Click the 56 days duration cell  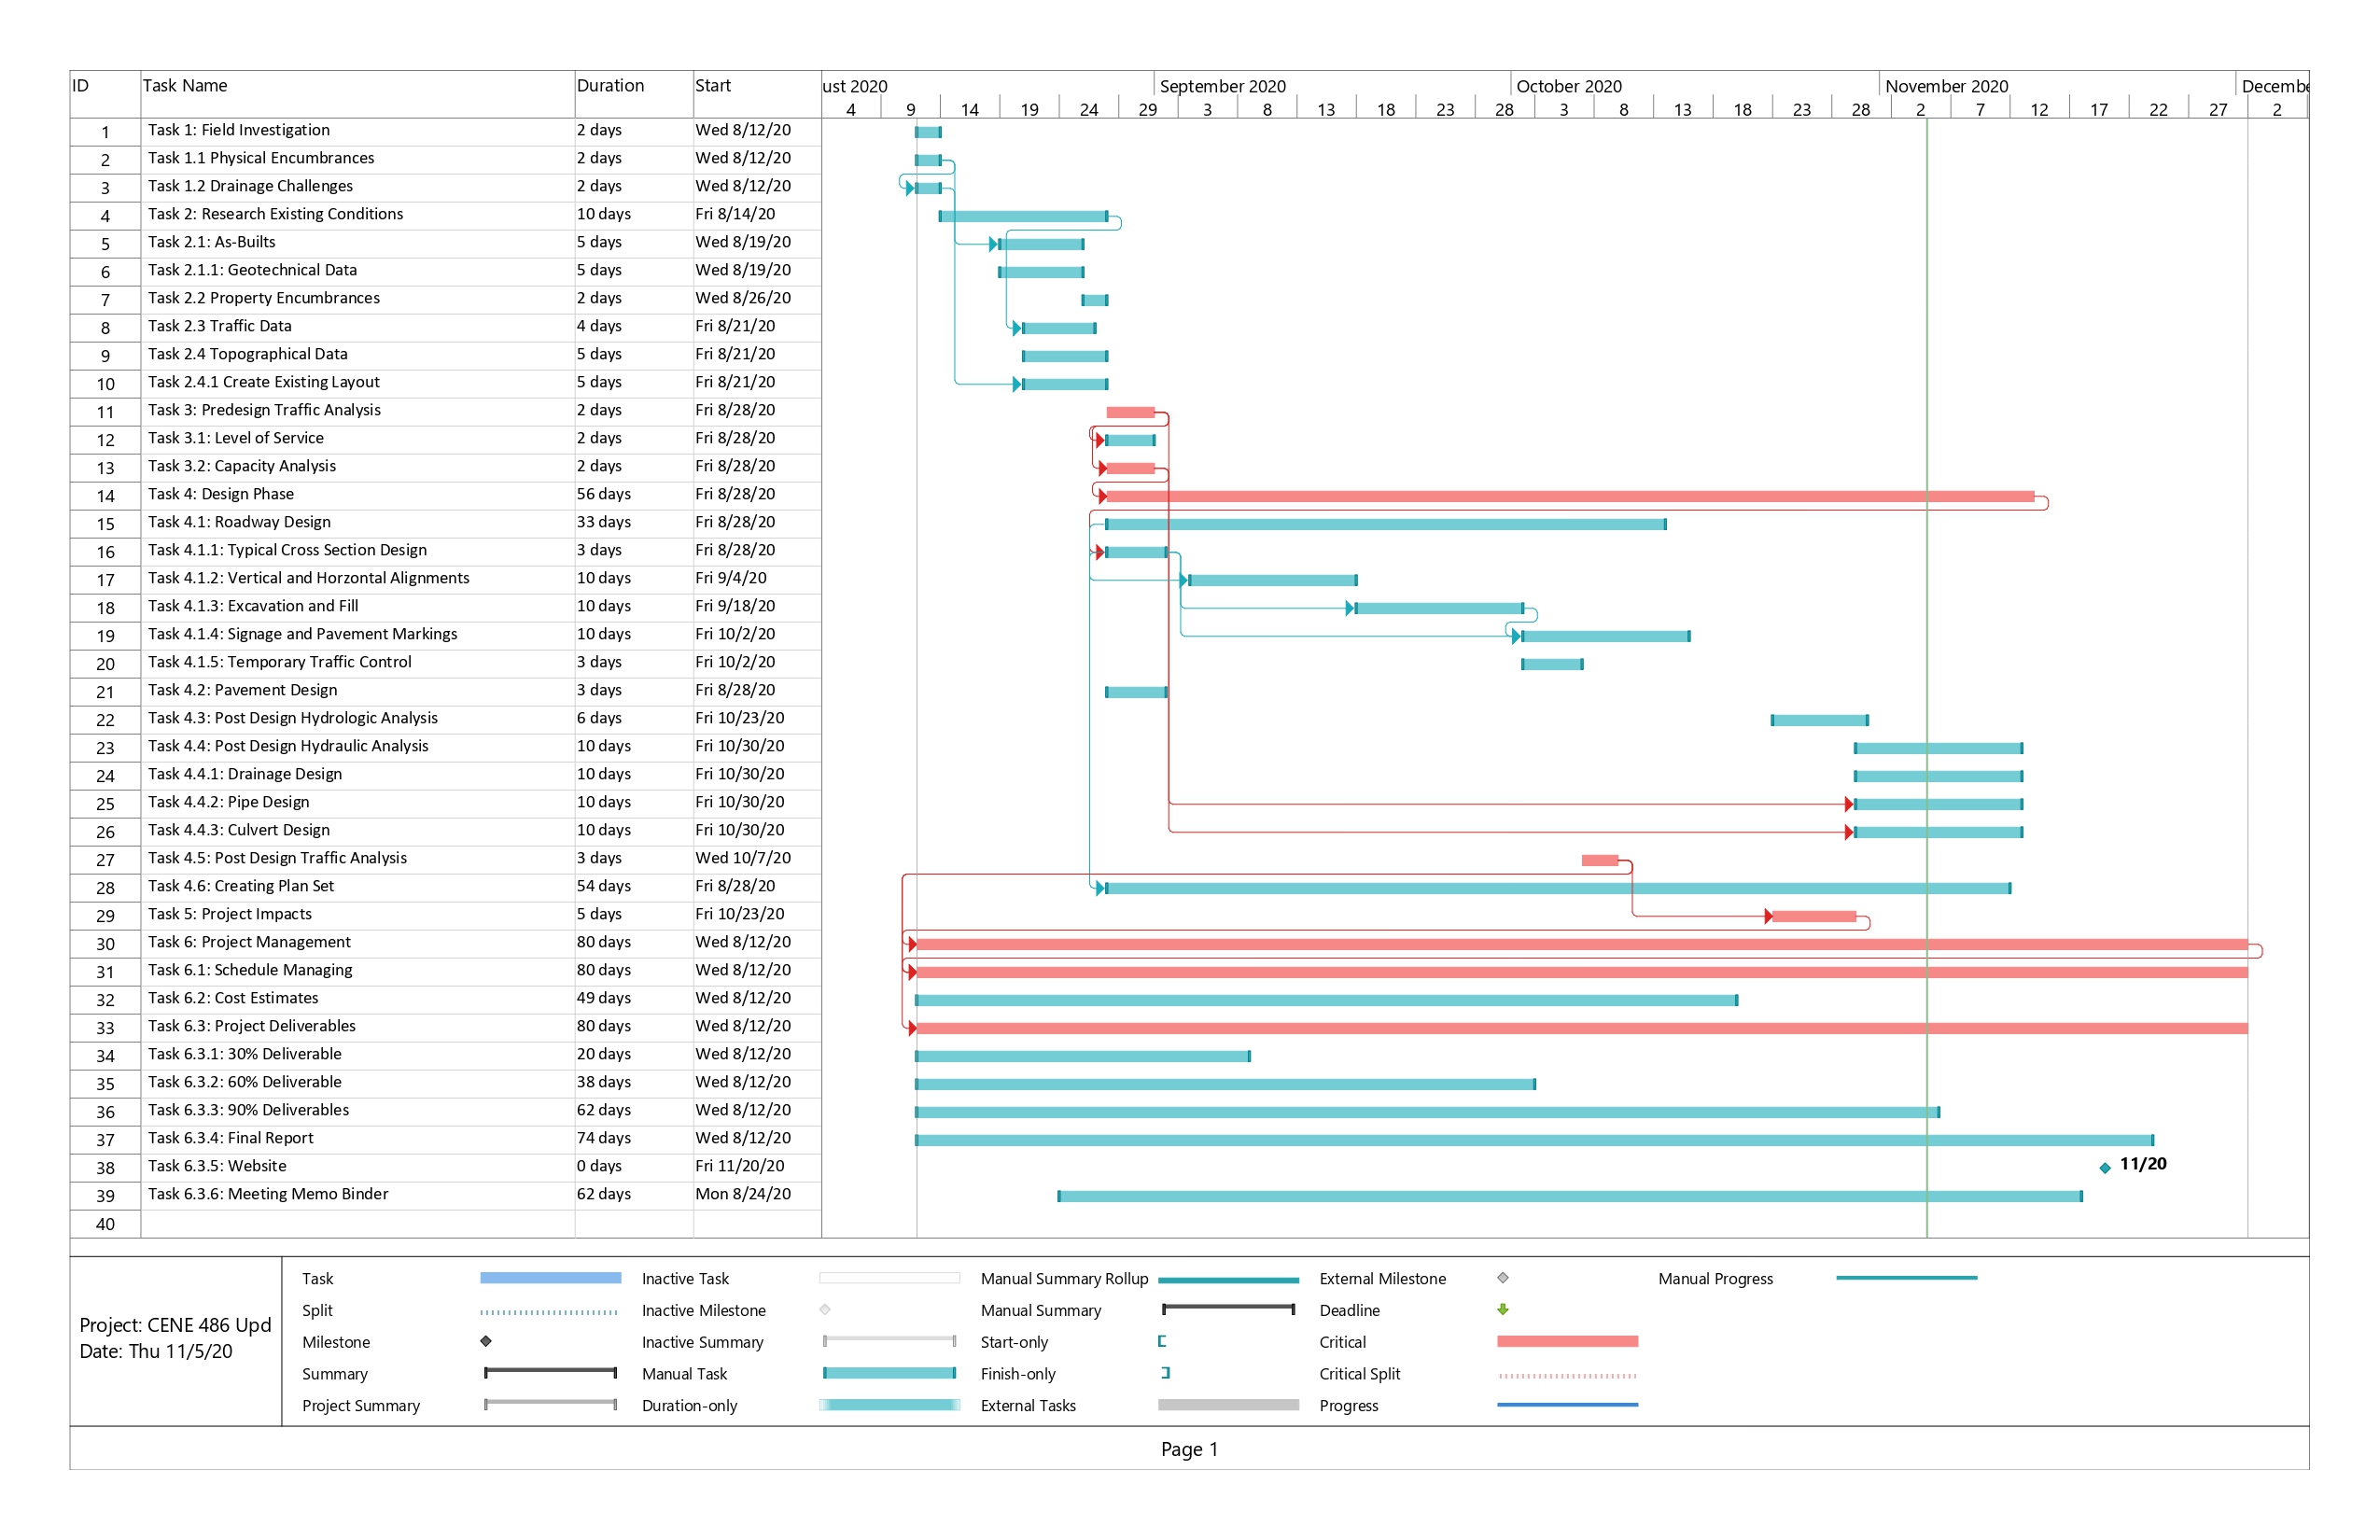[x=603, y=494]
